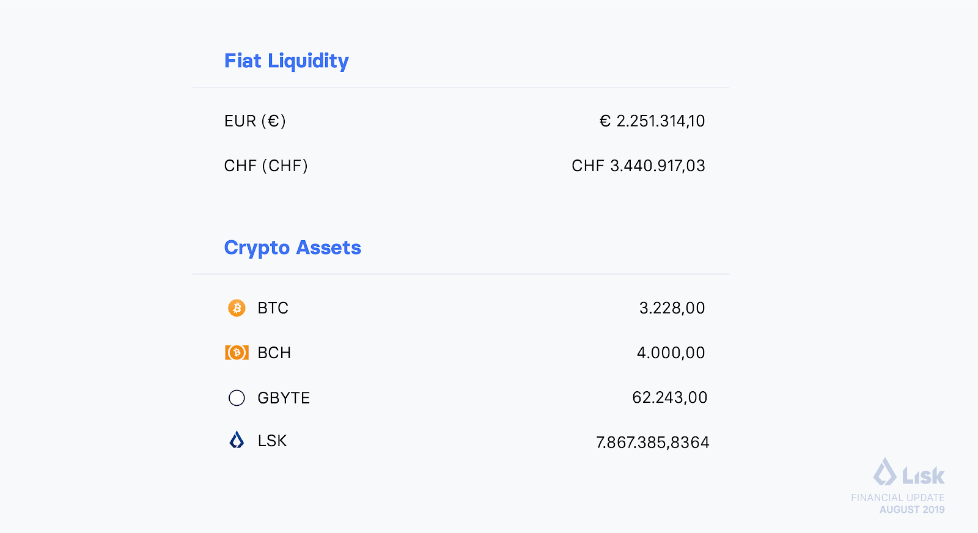Select the Crypto Assets heading
The width and height of the screenshot is (978, 533).
click(x=292, y=248)
